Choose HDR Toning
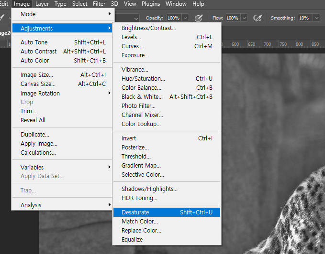The image size is (325, 254). pos(167,198)
